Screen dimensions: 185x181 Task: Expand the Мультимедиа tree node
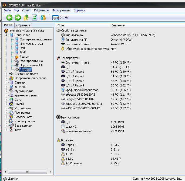coord(6,91)
